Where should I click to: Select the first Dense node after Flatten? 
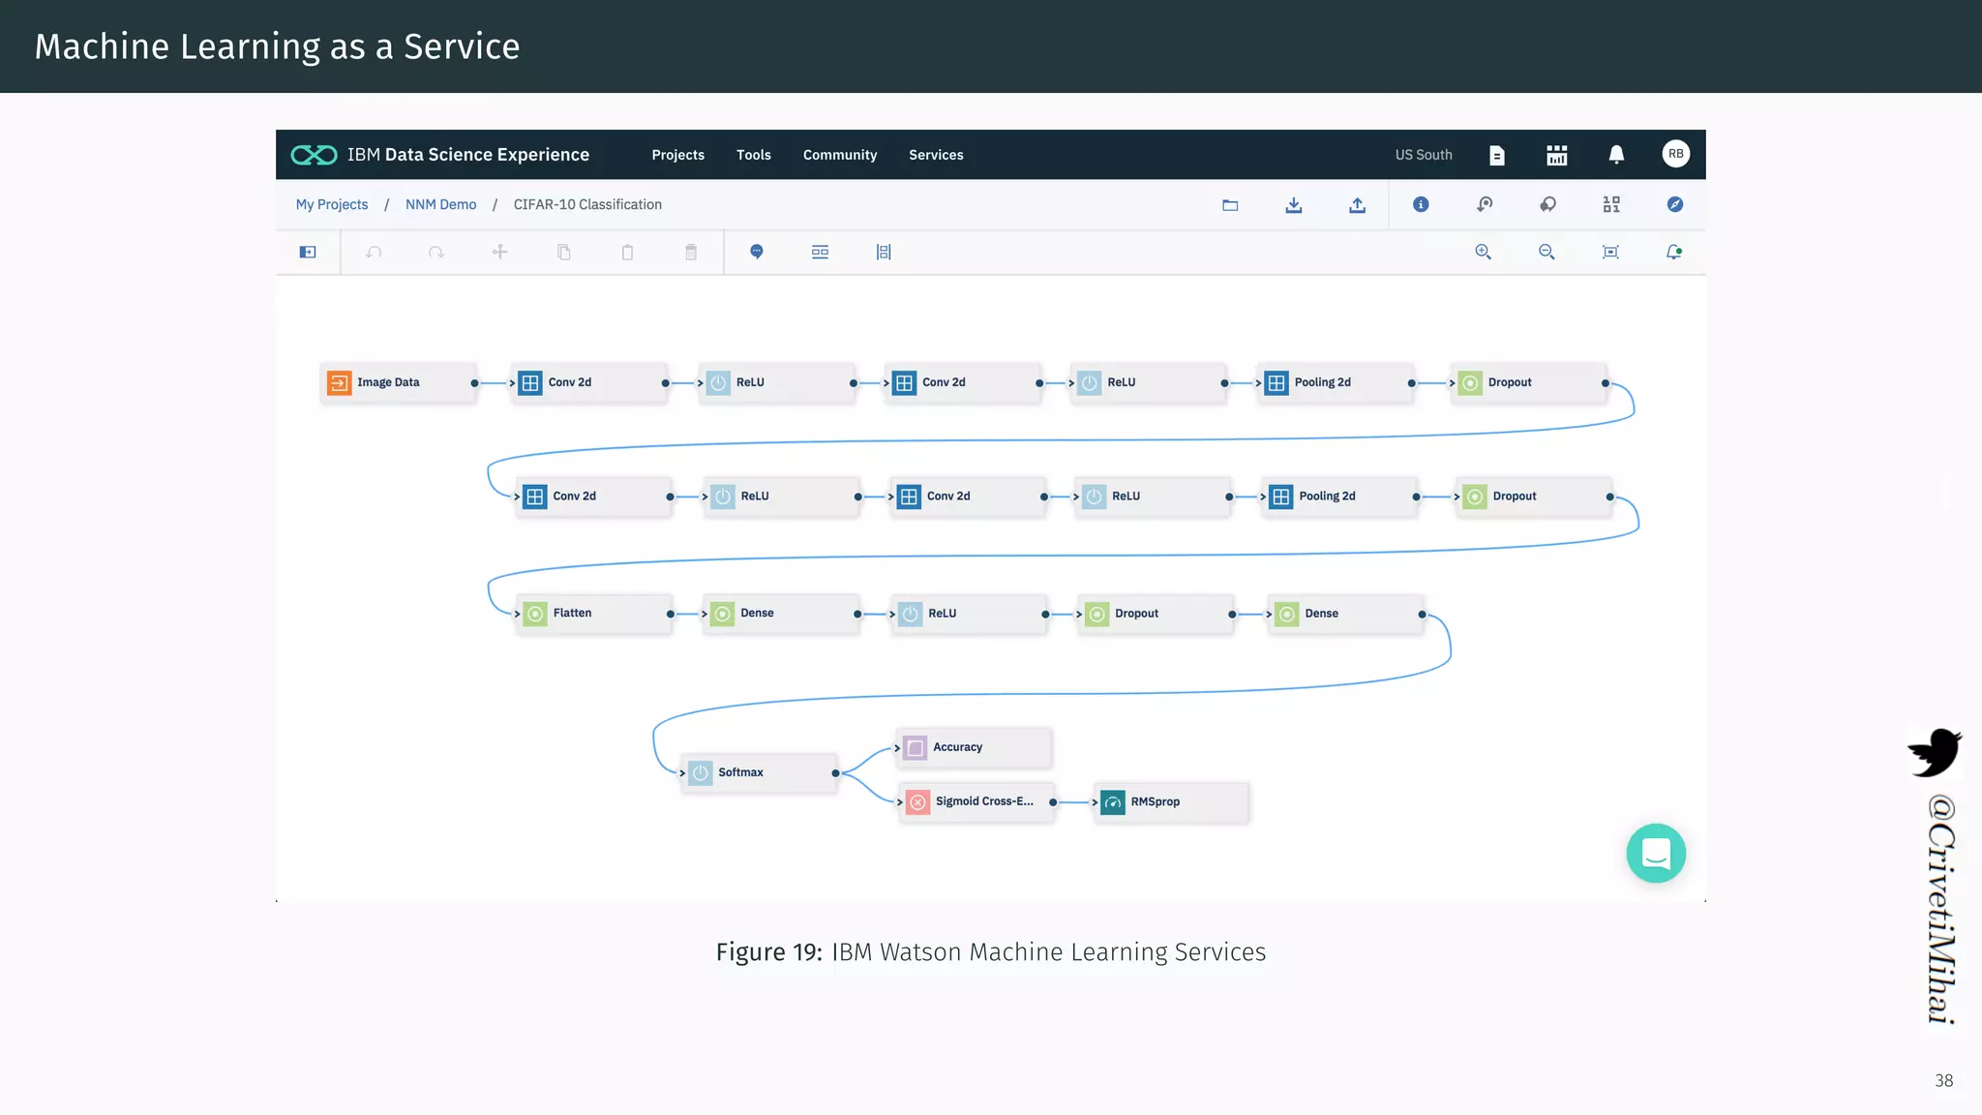[x=781, y=614]
